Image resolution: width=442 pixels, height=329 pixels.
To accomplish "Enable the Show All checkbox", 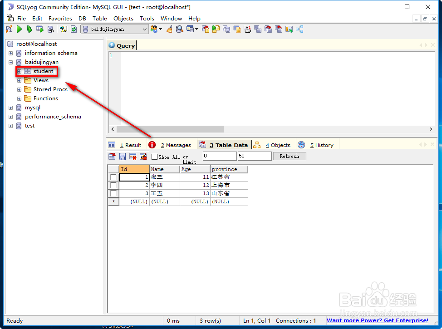I will point(154,157).
